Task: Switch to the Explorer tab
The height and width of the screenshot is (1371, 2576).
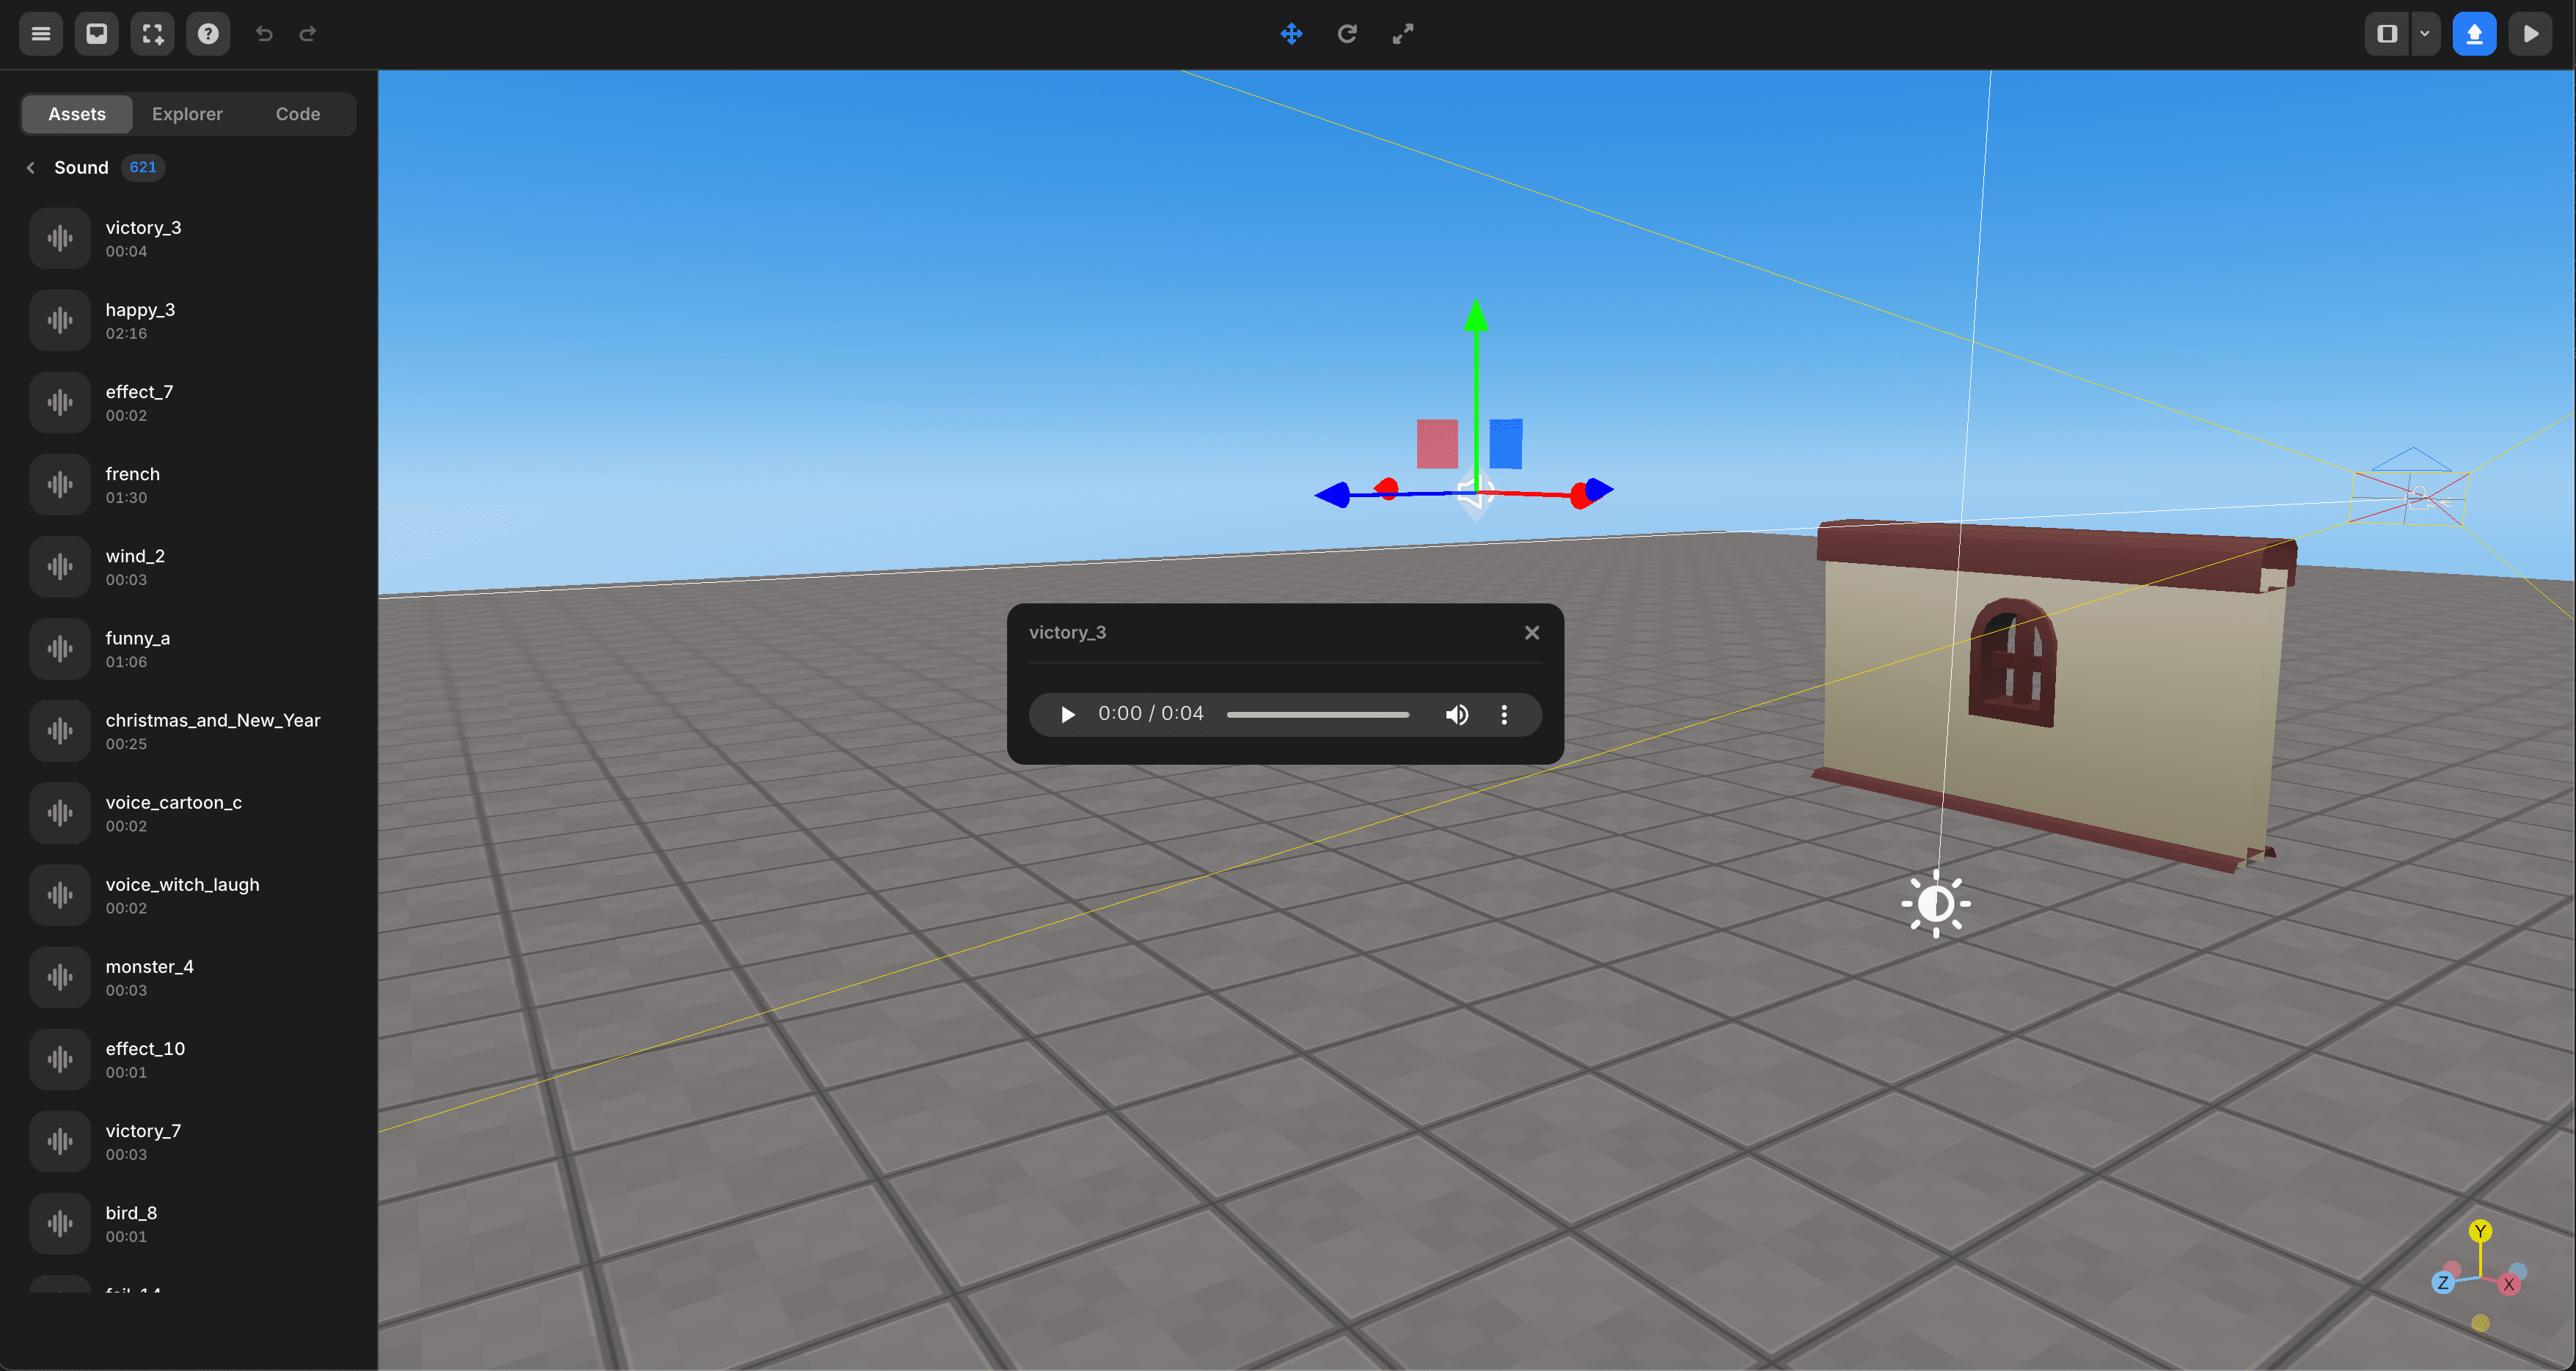Action: (x=188, y=112)
